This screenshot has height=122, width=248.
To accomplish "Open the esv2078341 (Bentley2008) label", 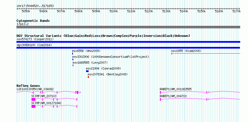I will tap(108, 74).
